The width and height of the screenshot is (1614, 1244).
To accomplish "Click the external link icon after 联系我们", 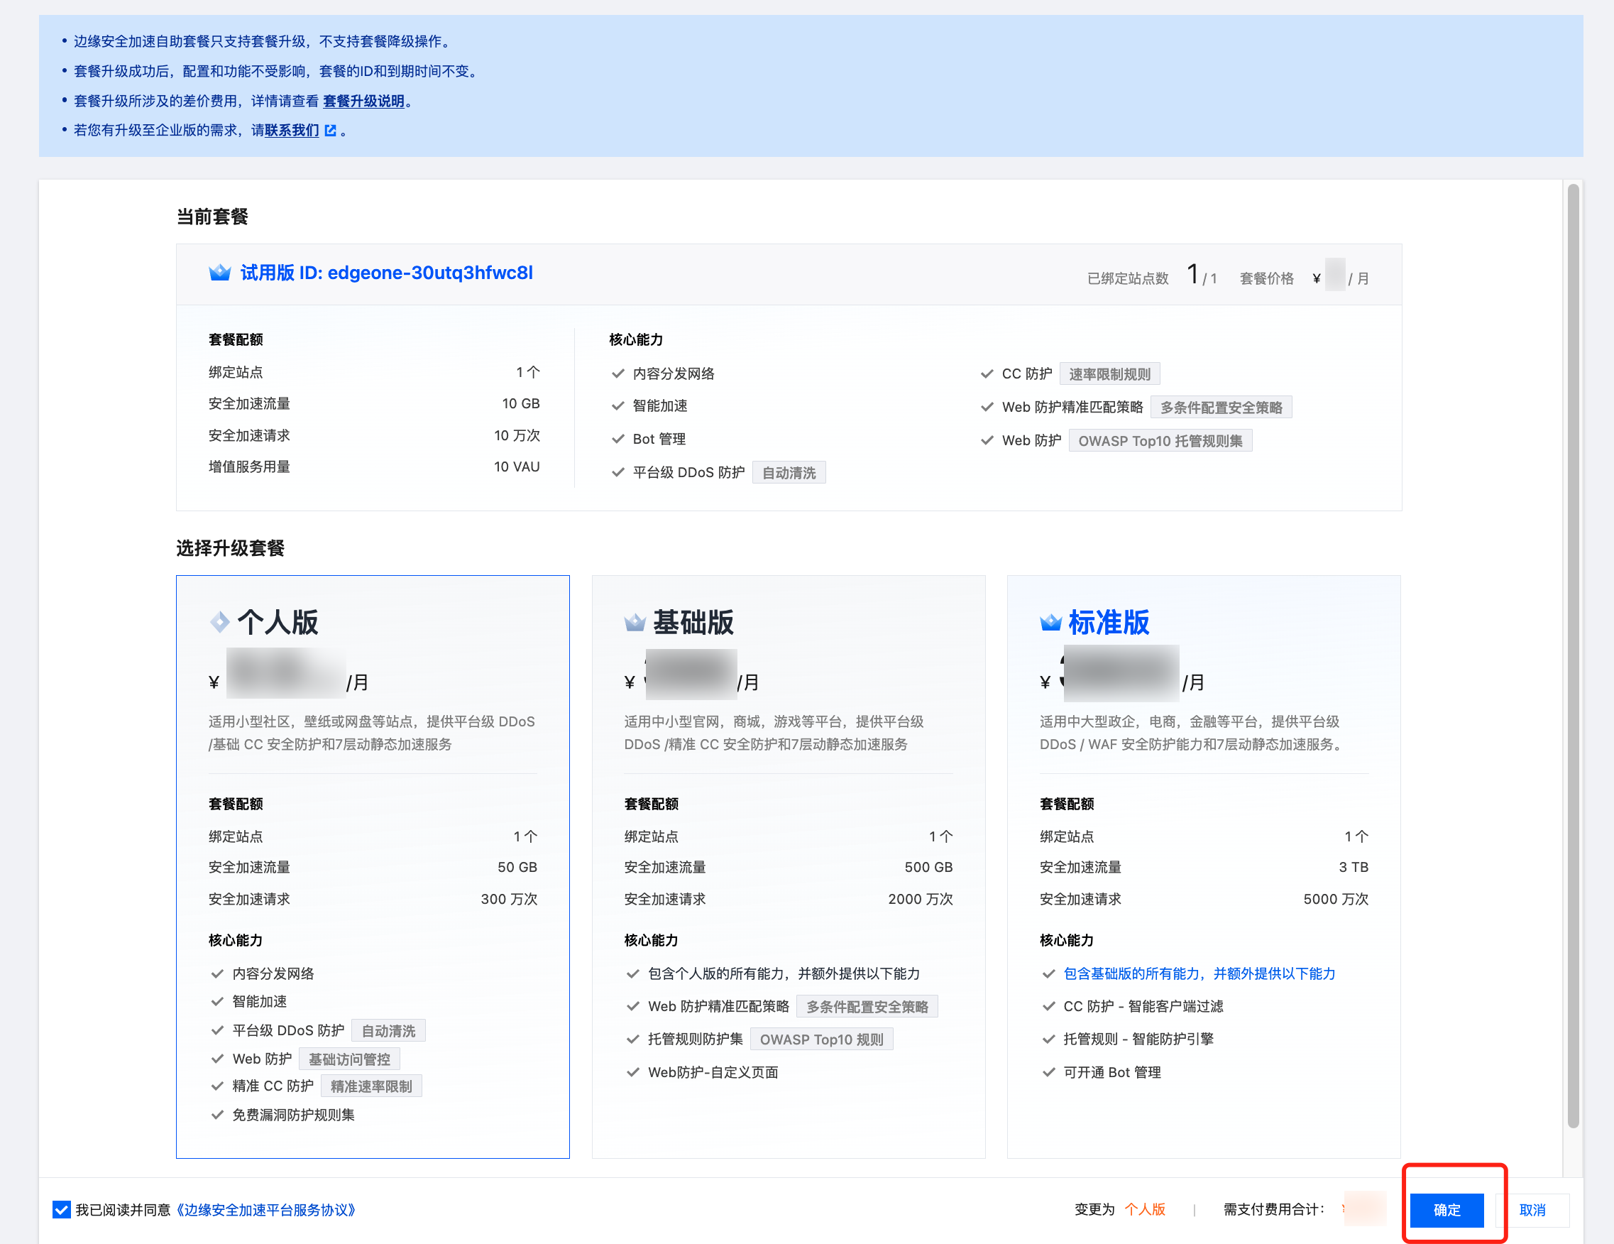I will point(330,131).
